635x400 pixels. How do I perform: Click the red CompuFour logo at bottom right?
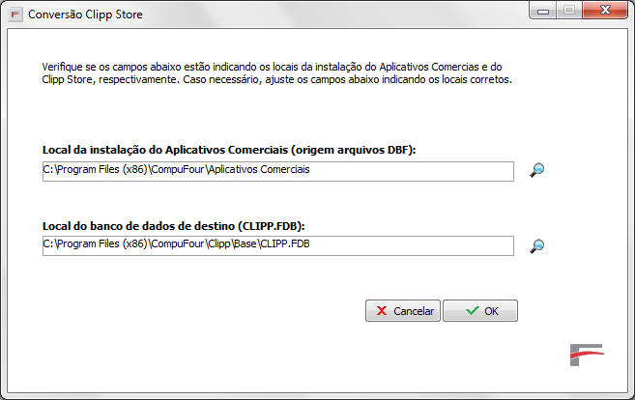[586, 355]
